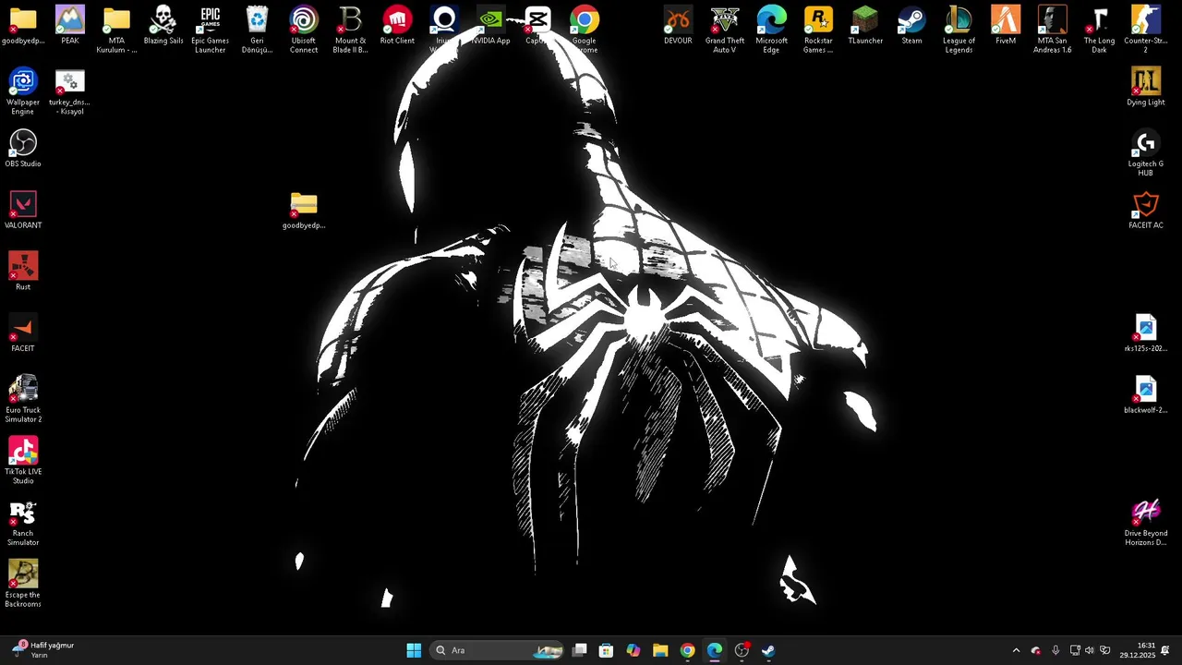Select the Grand Theft Auto V icon
The image size is (1182, 665).
tap(725, 30)
